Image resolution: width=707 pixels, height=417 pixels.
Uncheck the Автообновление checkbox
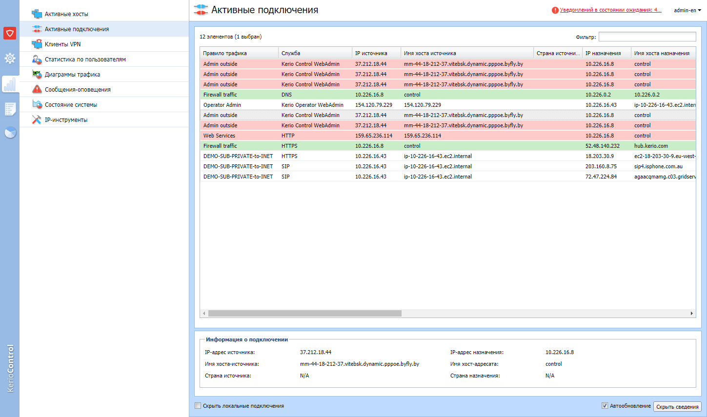605,406
